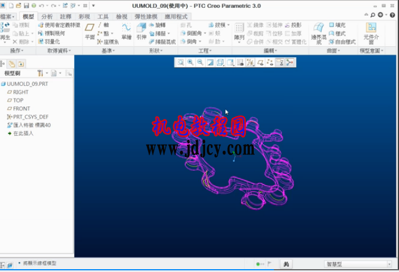Click Shrinkwrap (羽量化)

[49, 42]
